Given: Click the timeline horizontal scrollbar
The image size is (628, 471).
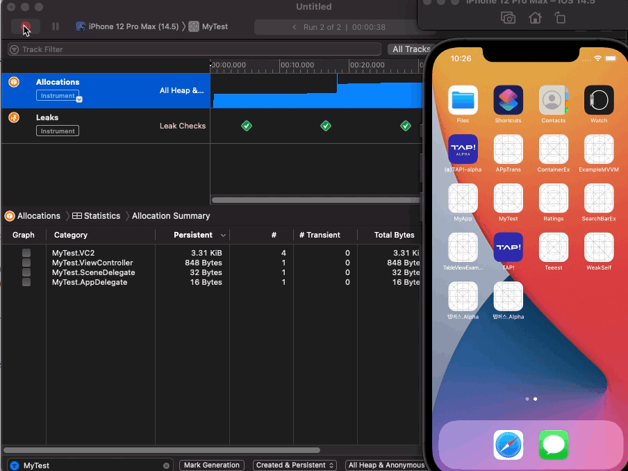Looking at the screenshot, I should tap(315, 200).
